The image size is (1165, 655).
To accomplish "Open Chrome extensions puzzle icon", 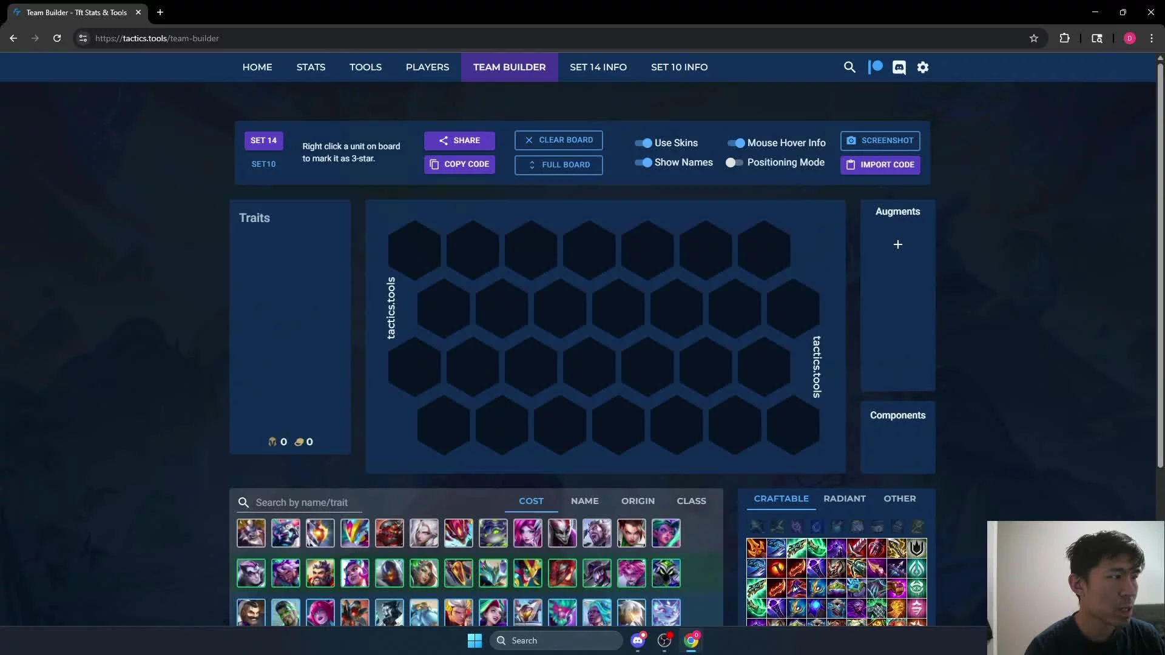I will [1064, 38].
